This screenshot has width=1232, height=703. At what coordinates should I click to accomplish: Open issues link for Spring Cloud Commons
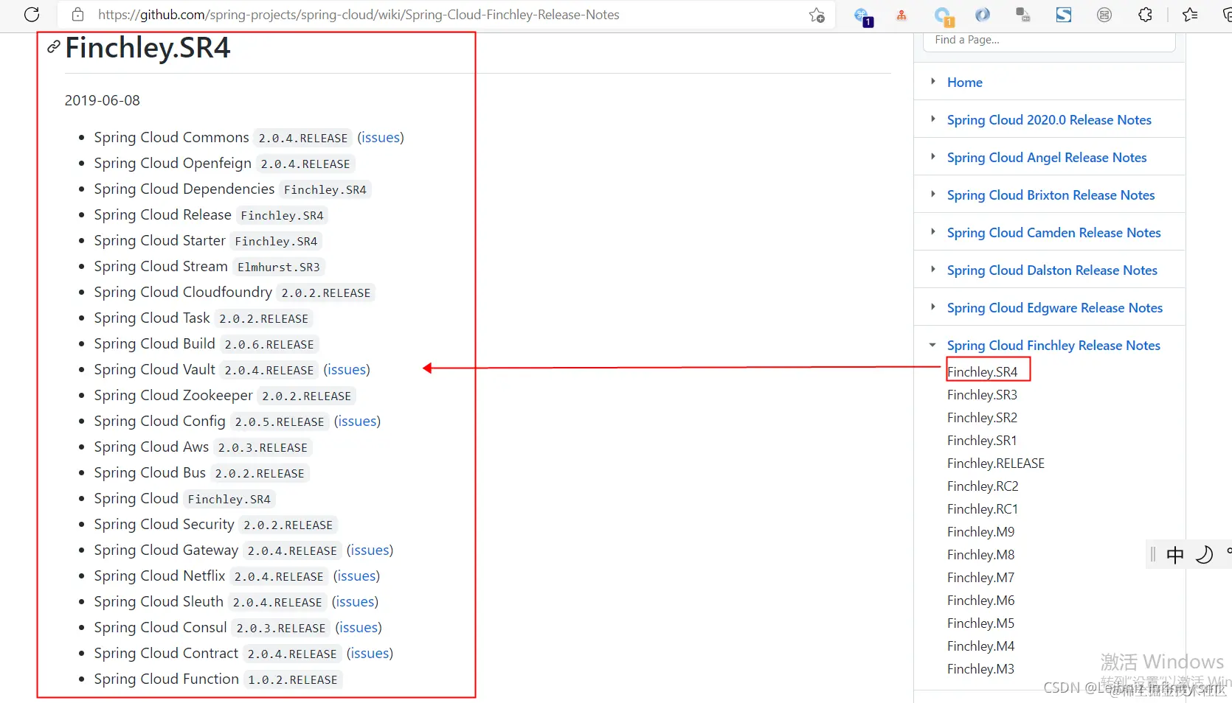tap(381, 138)
